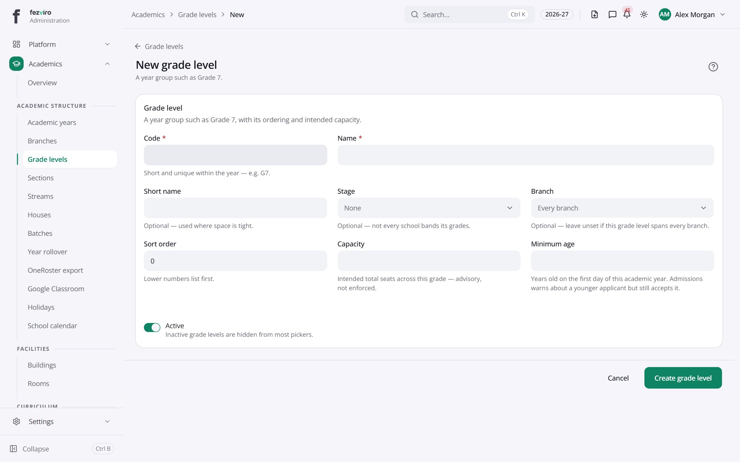Open the chat messages icon
This screenshot has width=740, height=462.
click(x=612, y=14)
